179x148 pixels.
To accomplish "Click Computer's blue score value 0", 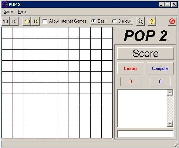I will click(160, 81).
